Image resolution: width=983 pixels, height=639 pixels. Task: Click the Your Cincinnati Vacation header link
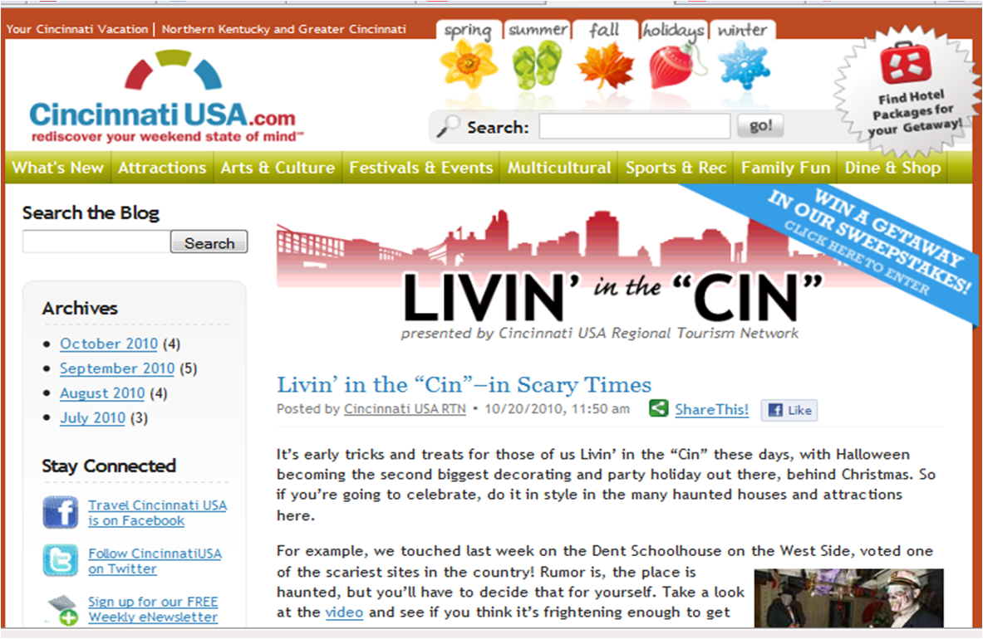tap(77, 29)
